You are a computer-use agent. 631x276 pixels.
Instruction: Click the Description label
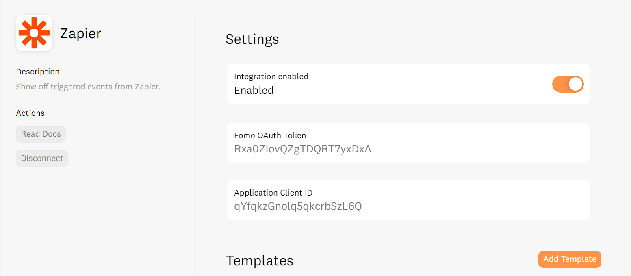38,72
